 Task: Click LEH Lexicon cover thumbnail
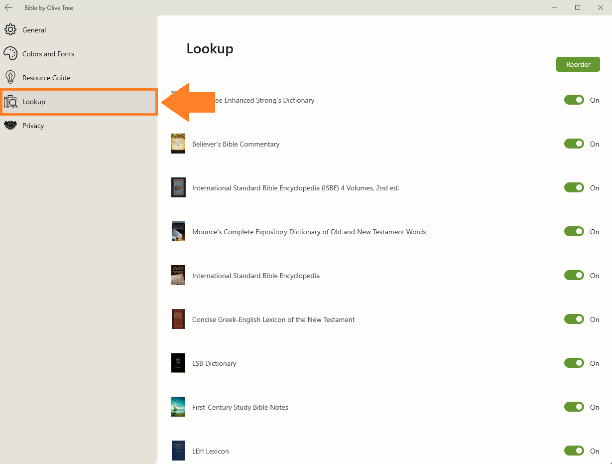coord(178,451)
